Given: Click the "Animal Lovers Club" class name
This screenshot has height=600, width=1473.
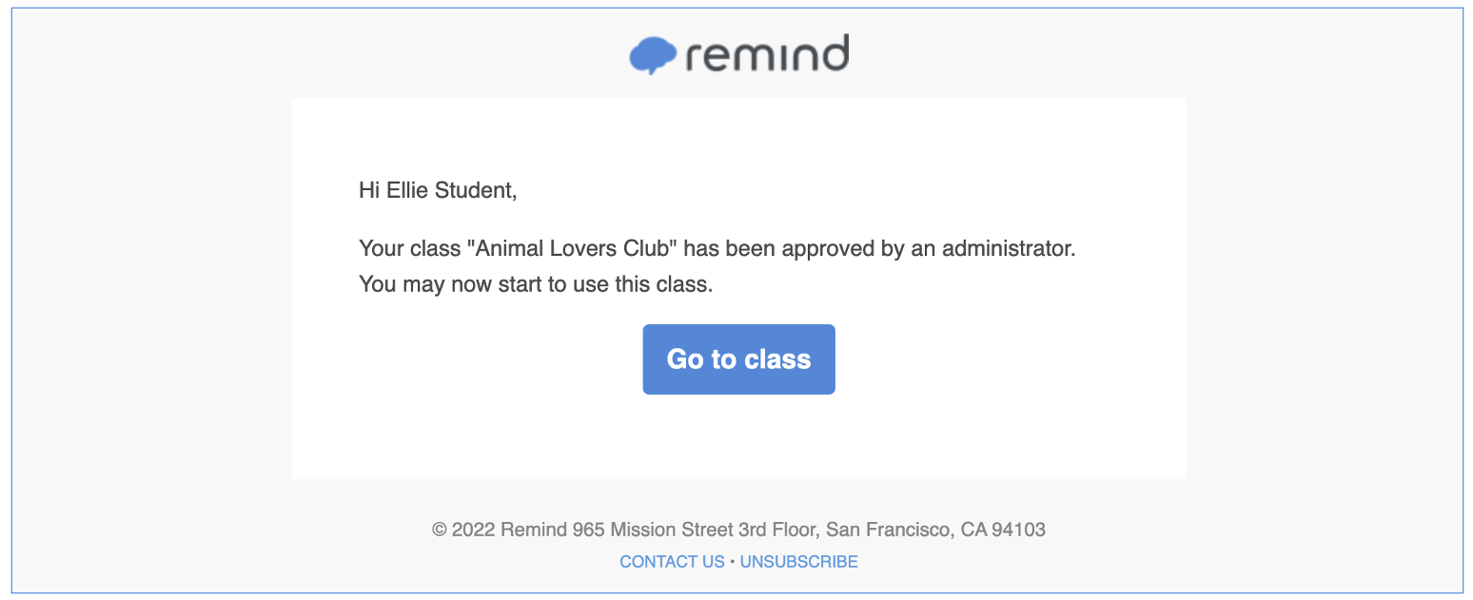Looking at the screenshot, I should click(x=570, y=249).
